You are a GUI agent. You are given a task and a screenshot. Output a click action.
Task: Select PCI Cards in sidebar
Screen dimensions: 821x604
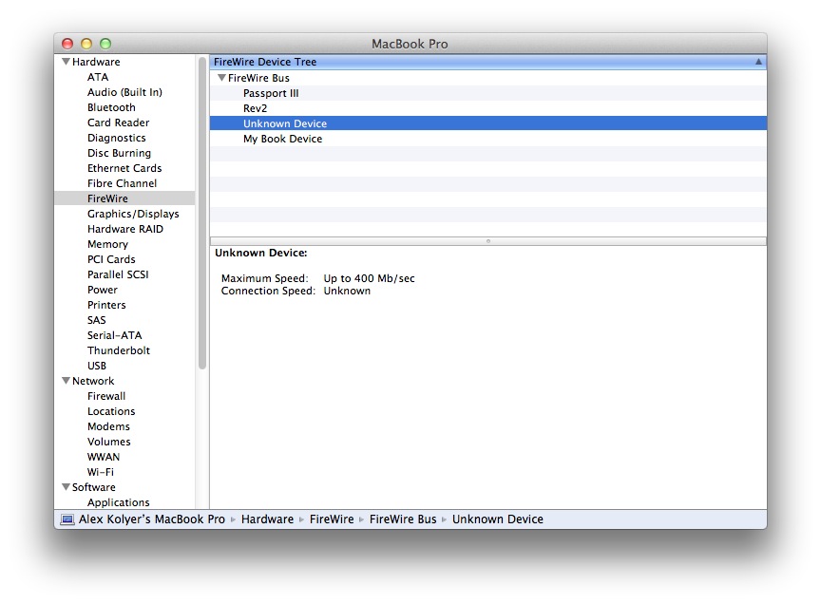(111, 259)
